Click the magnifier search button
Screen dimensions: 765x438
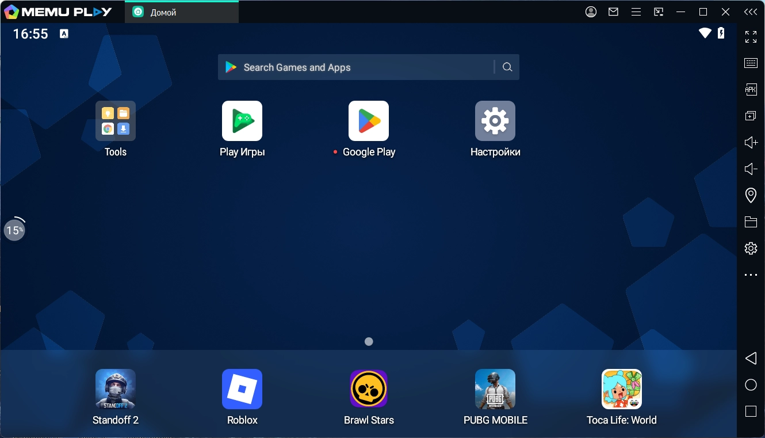[507, 67]
